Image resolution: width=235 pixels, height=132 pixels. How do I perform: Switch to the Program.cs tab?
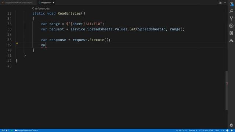(46, 3)
